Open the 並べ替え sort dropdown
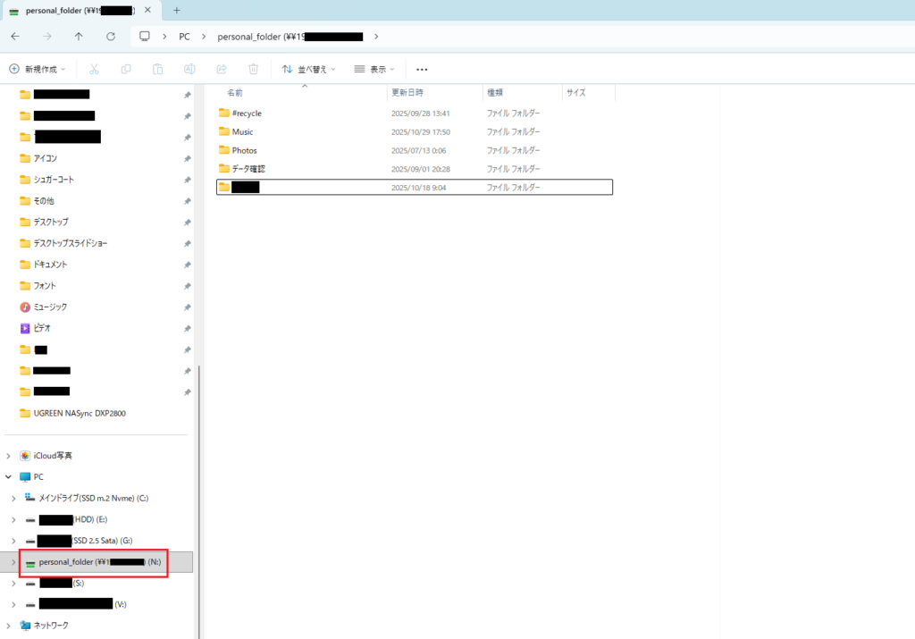Viewport: 915px width, 639px height. [x=309, y=69]
